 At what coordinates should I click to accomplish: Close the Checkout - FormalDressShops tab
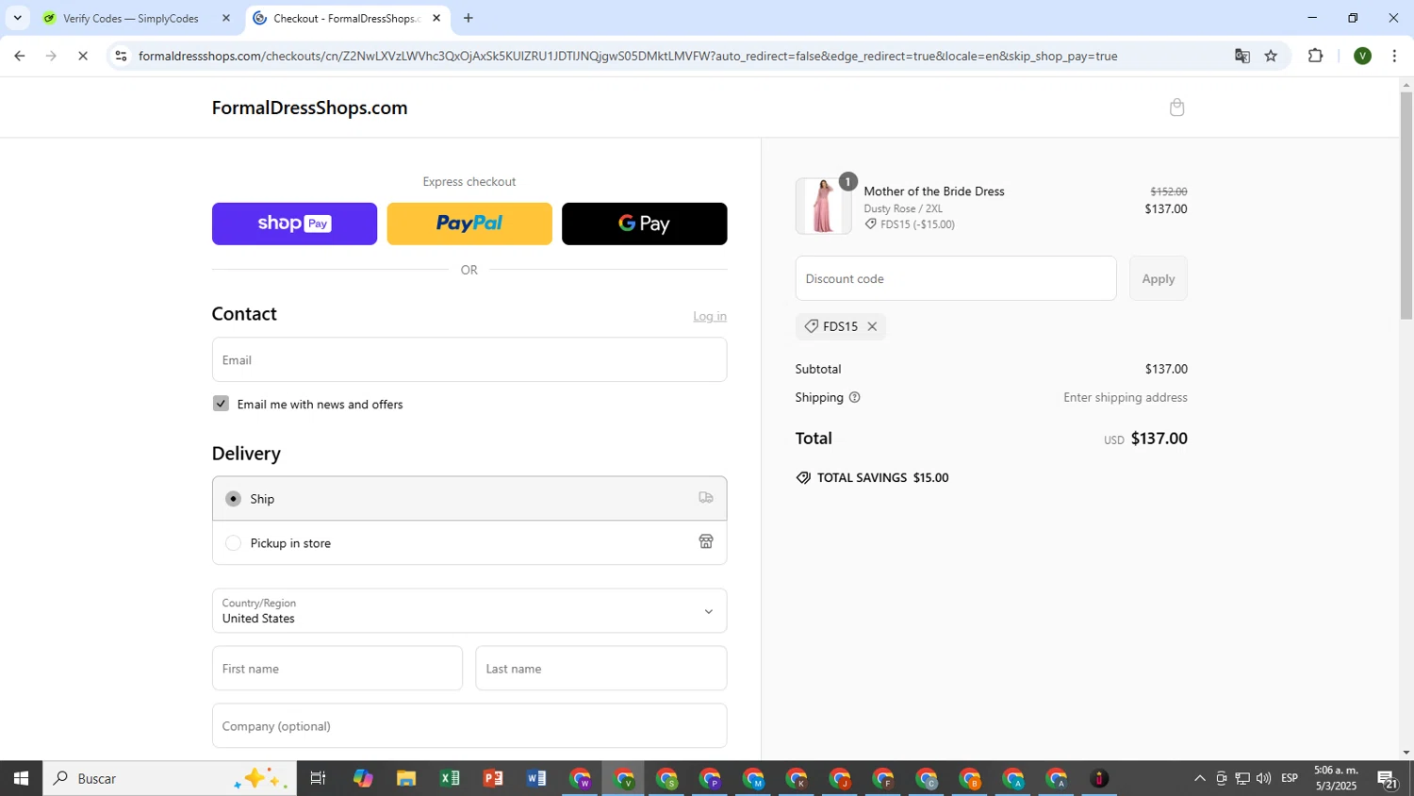click(x=436, y=18)
